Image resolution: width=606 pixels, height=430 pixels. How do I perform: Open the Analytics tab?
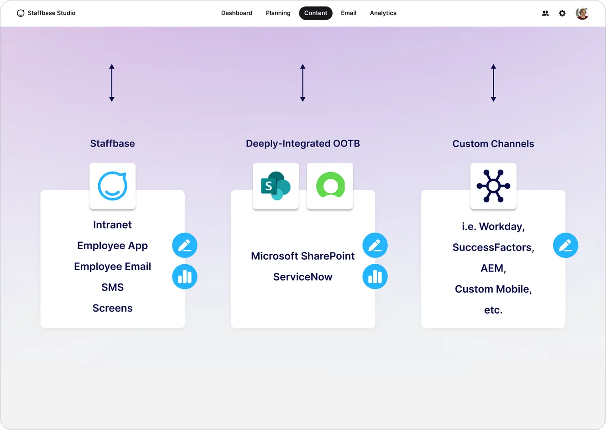pos(383,13)
